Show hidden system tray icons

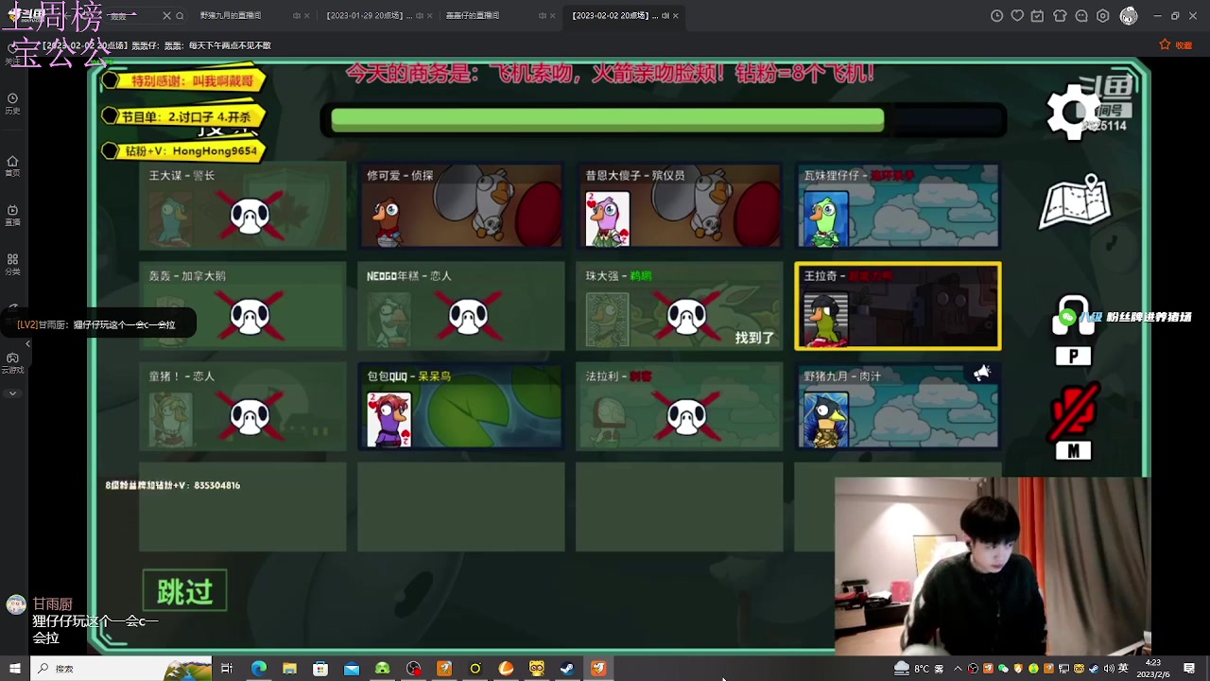coord(959,669)
